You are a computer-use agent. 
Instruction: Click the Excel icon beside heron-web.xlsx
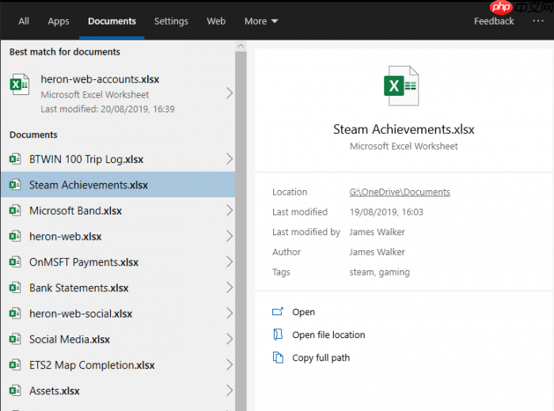15,236
